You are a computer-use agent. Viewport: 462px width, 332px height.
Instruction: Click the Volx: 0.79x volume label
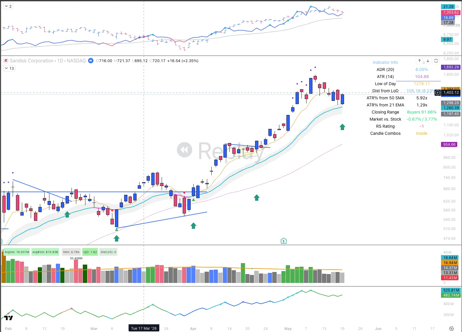[x=71, y=252]
